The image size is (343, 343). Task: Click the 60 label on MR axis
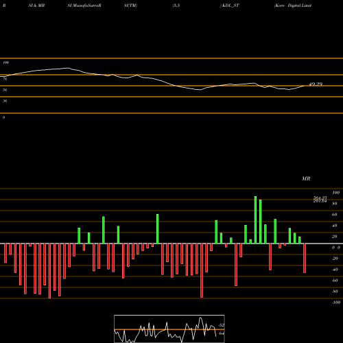pyautogui.click(x=335, y=215)
